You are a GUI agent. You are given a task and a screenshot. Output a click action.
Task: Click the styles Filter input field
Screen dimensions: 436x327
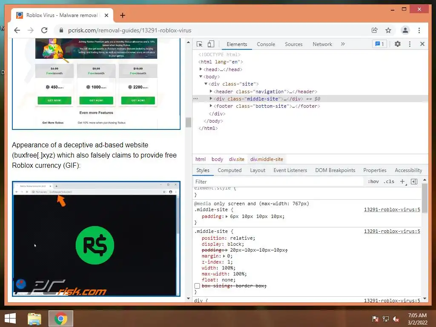(278, 181)
